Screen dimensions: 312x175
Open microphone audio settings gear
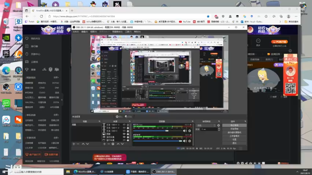point(190,131)
